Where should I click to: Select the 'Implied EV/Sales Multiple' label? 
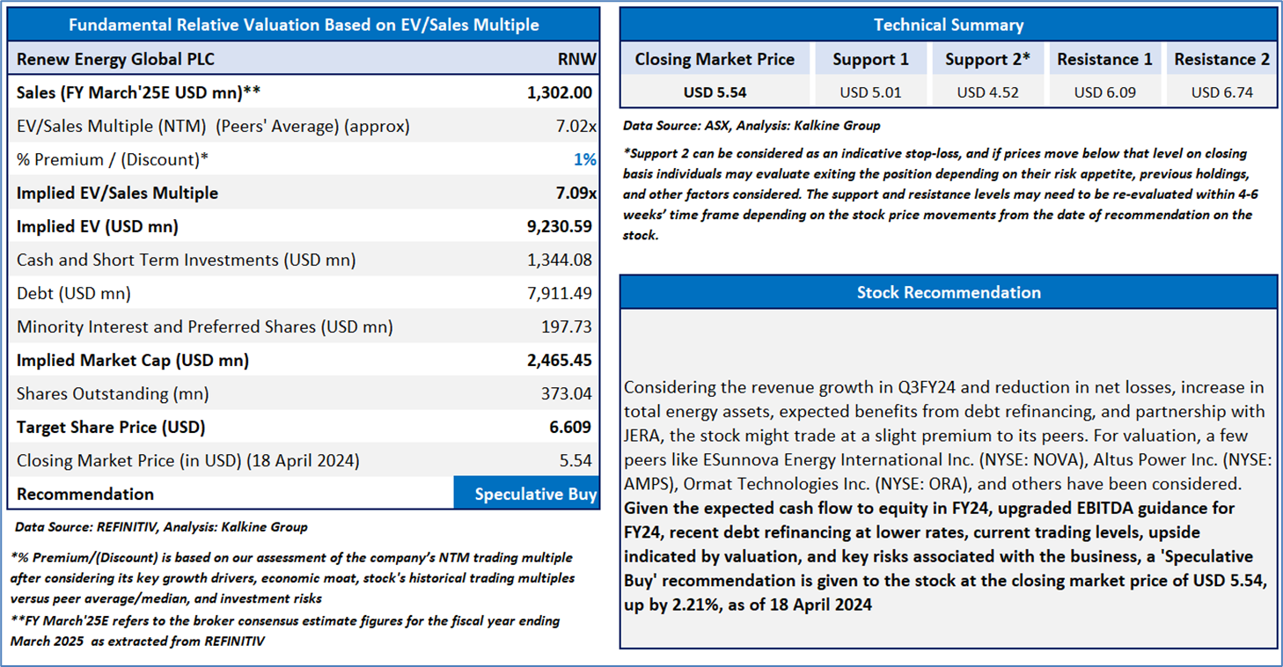tap(117, 193)
